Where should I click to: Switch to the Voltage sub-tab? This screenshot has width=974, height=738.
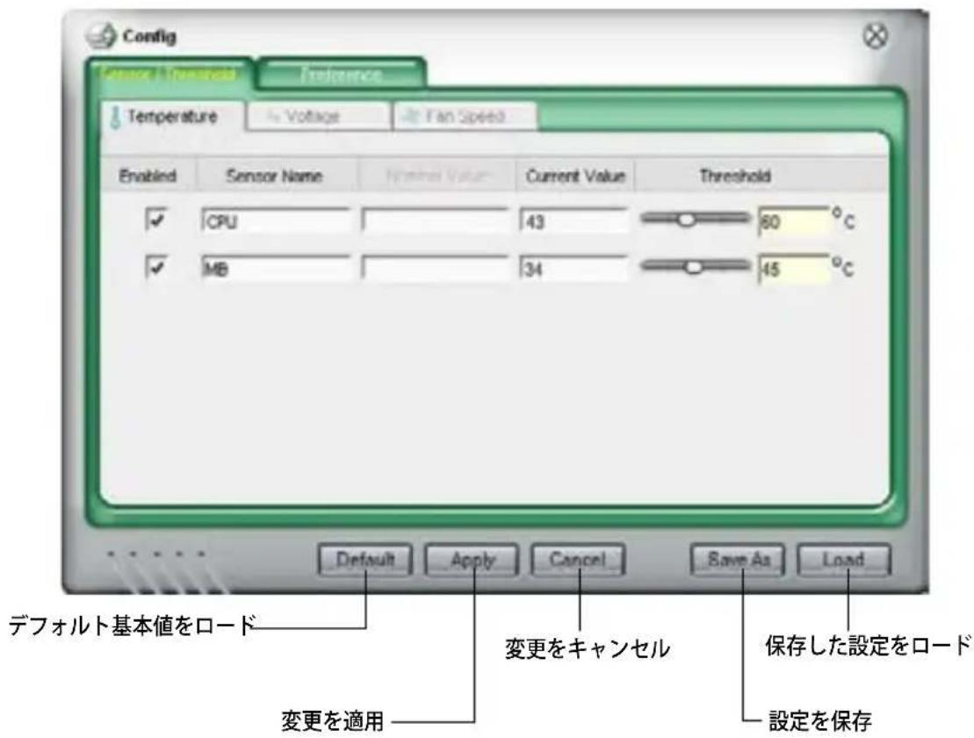click(318, 116)
